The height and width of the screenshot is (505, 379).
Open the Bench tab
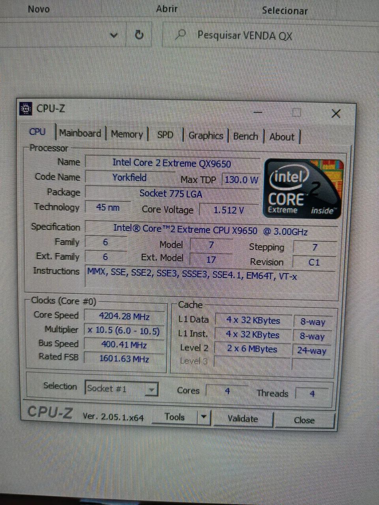245,137
